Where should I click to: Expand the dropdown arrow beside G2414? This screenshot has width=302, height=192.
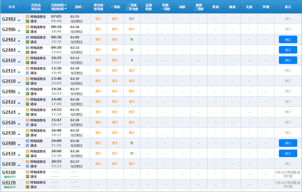coord(19,72)
